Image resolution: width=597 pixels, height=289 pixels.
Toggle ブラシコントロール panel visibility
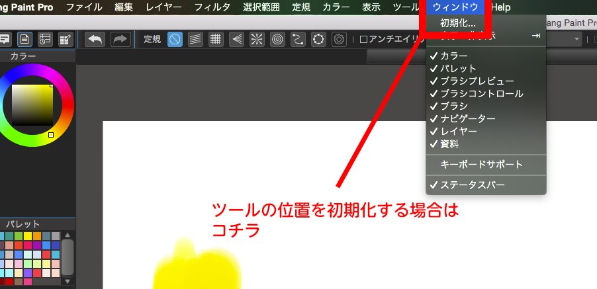click(486, 93)
